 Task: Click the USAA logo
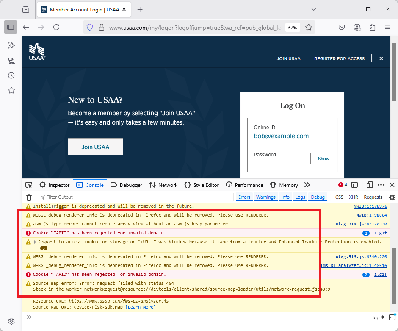click(37, 52)
